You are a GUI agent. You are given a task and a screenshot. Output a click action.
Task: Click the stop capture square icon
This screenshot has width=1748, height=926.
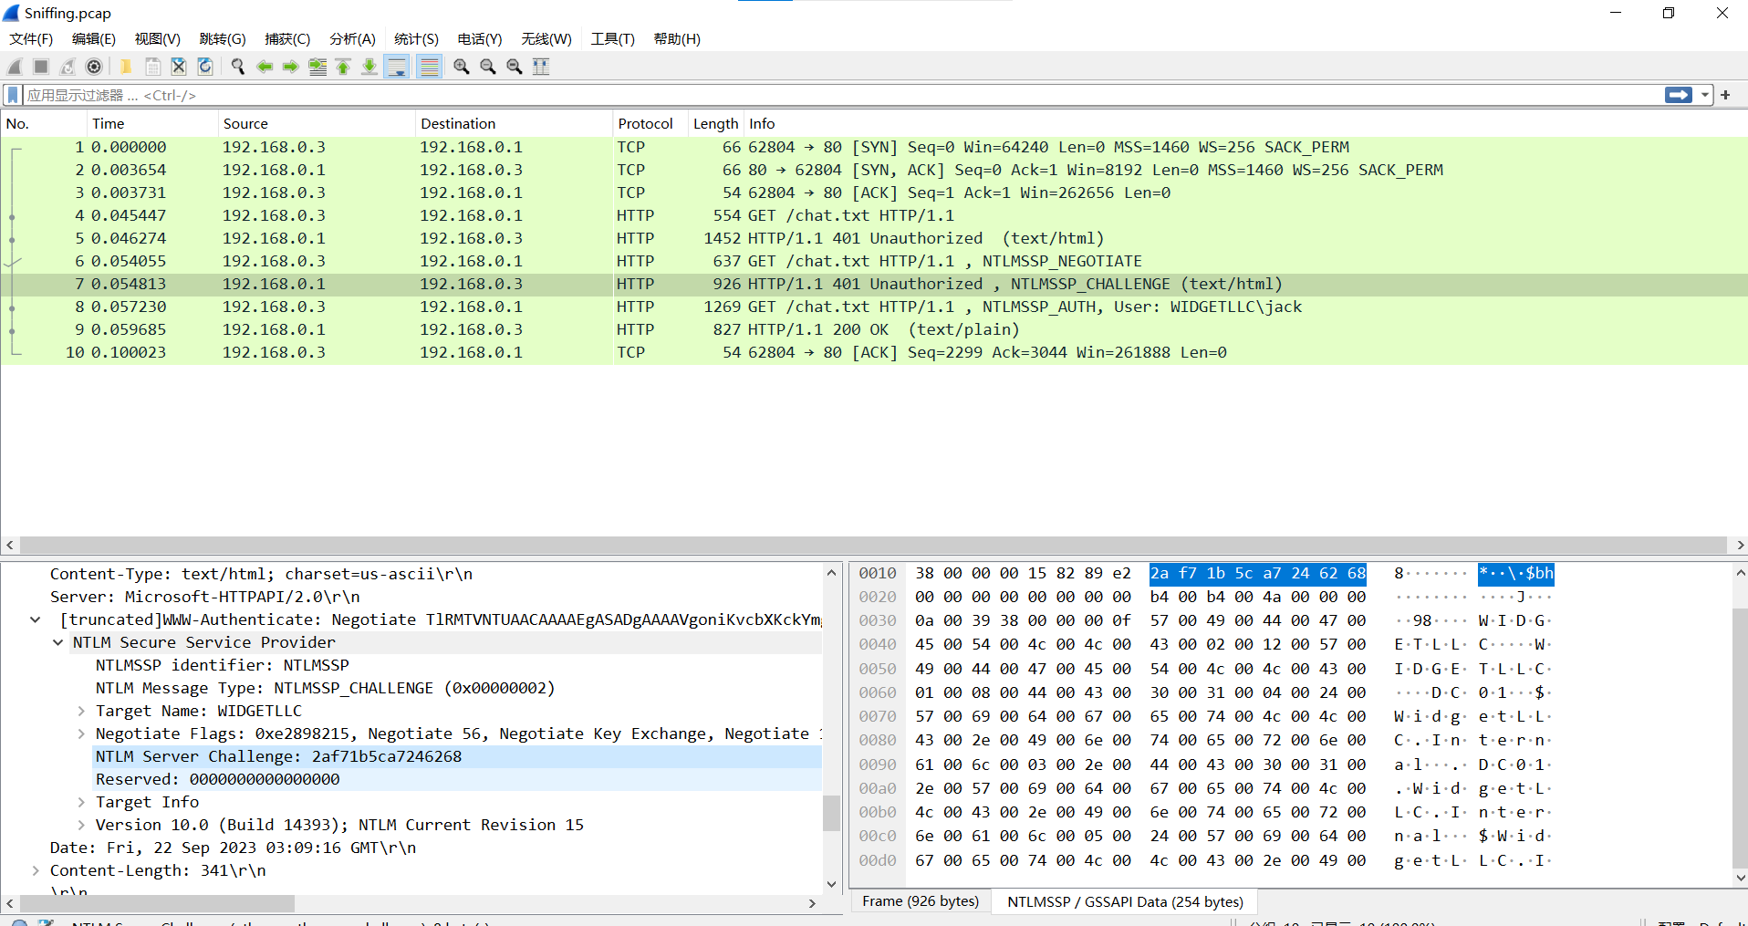(x=41, y=67)
